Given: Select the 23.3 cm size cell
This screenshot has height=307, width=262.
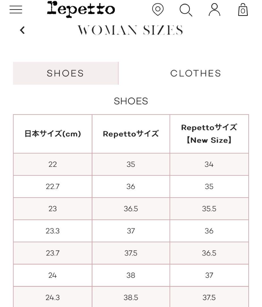Looking at the screenshot, I should click(53, 231).
